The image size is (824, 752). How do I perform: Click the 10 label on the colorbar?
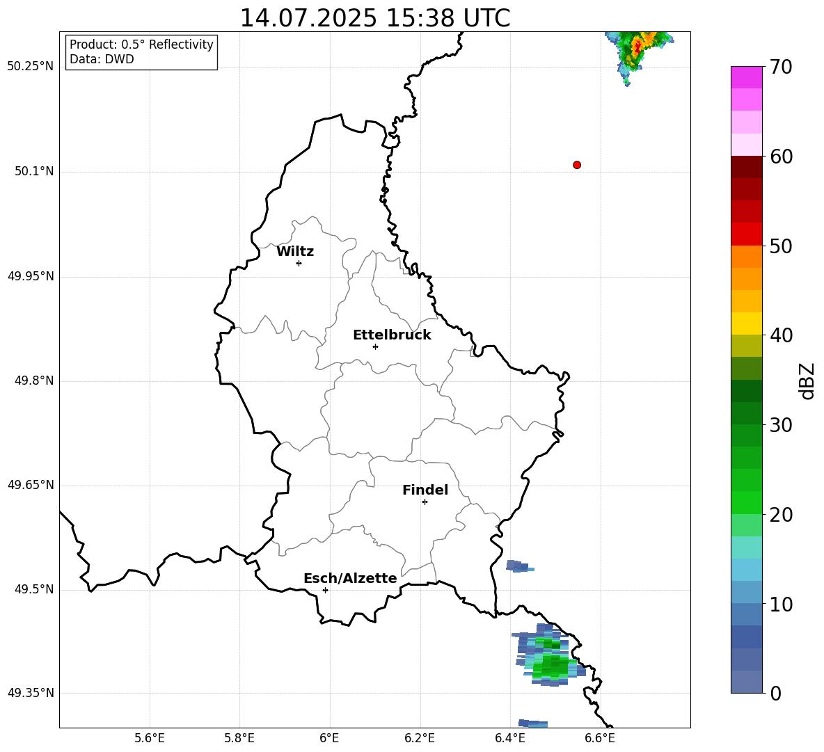point(781,604)
